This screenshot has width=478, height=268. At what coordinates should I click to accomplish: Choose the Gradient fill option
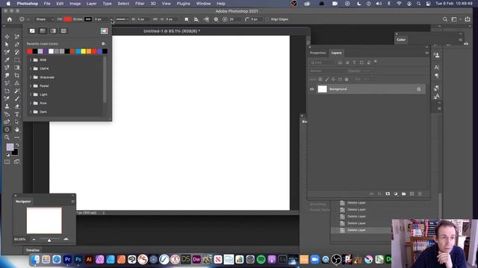pos(53,31)
